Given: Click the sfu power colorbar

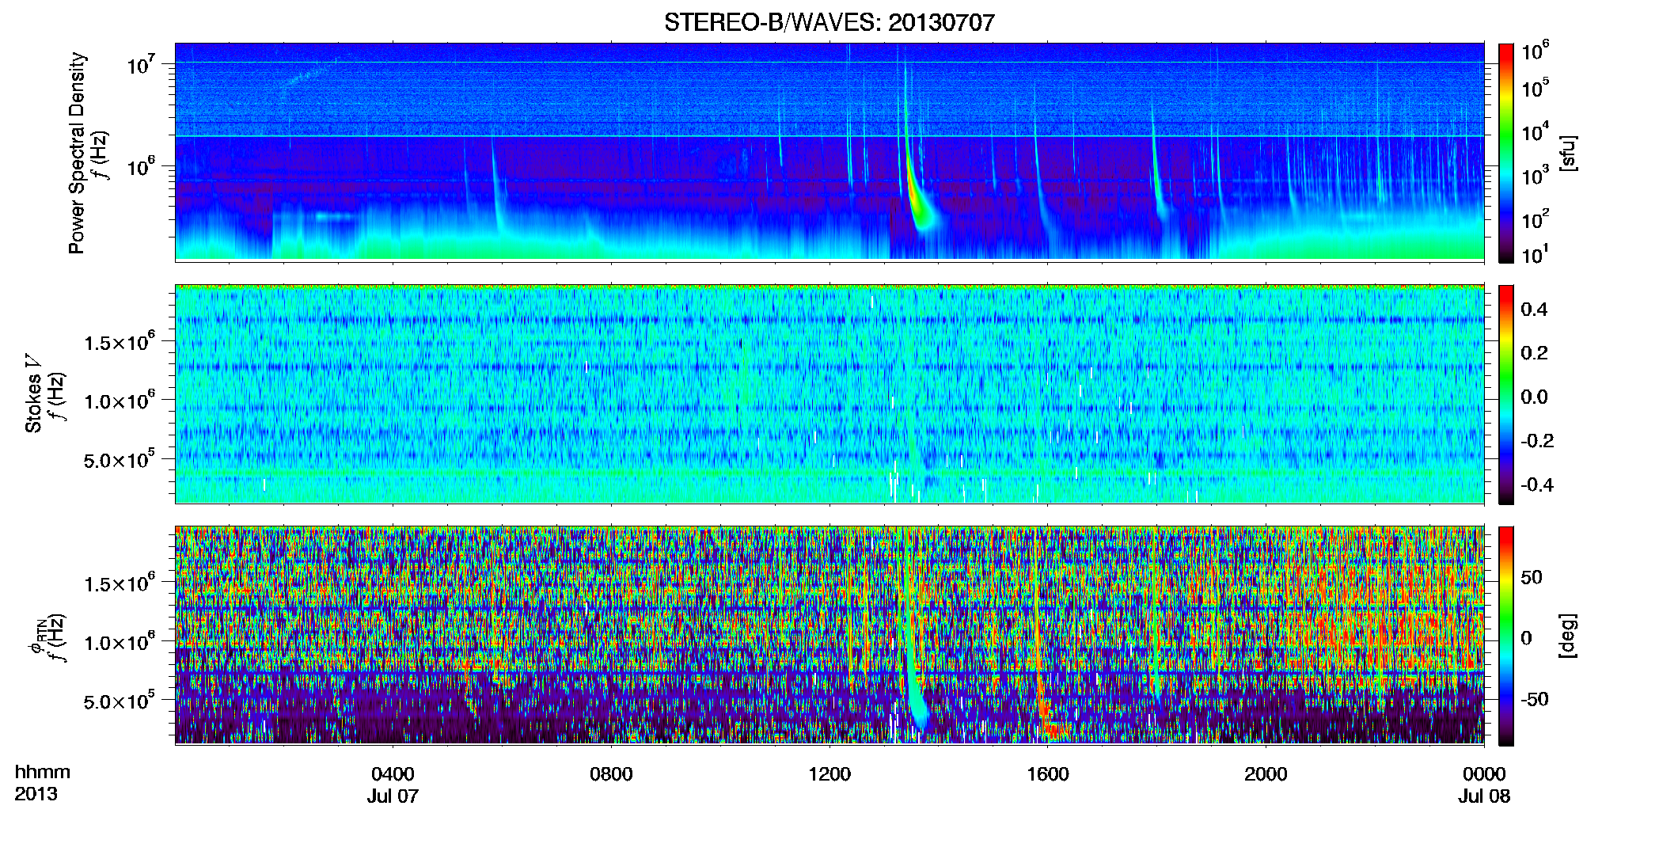Looking at the screenshot, I should click(x=1505, y=153).
